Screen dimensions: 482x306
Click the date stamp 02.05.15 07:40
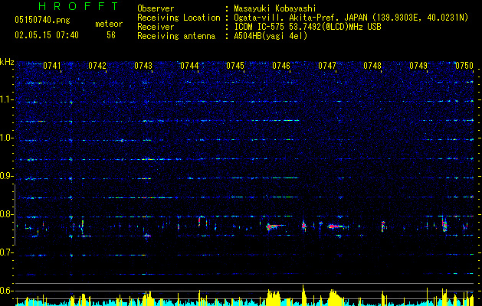[47, 35]
